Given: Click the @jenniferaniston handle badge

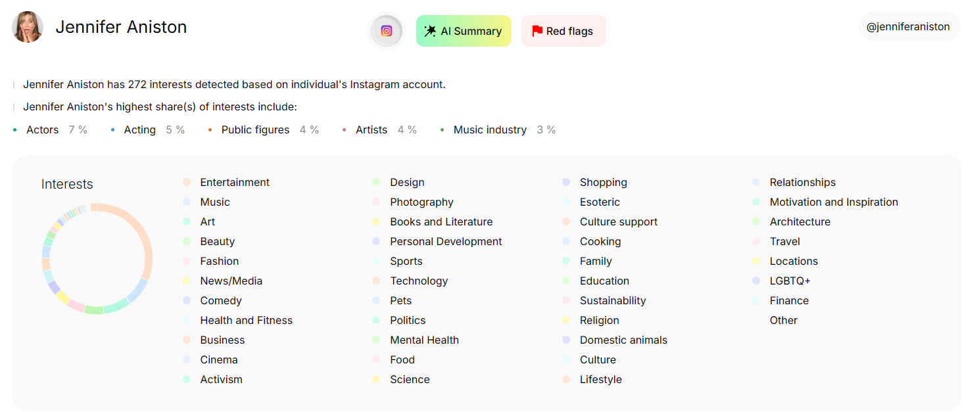Looking at the screenshot, I should coord(908,27).
